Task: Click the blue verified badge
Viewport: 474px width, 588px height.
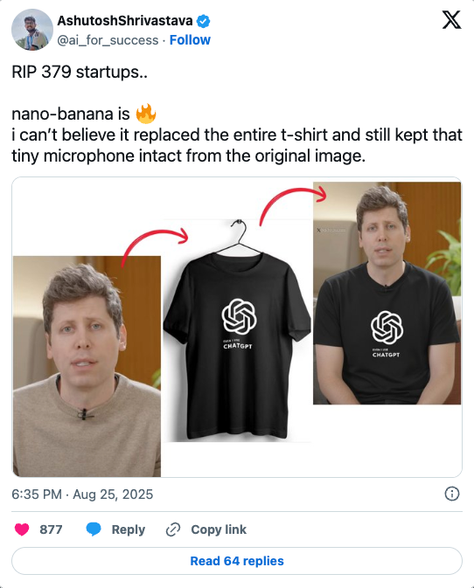Action: click(x=203, y=21)
